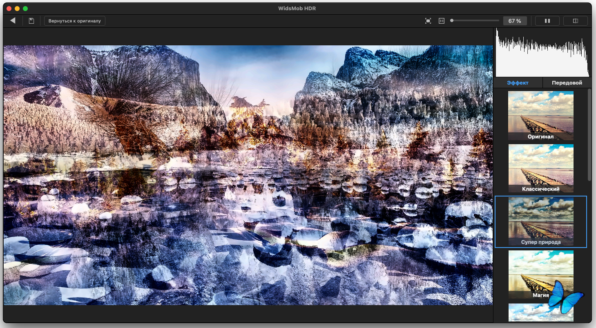Select the Супер природа effect thumbnail
This screenshot has height=328, width=596.
(540, 222)
